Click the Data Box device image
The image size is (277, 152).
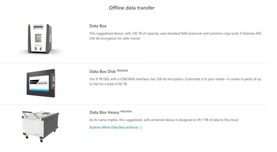(x=40, y=39)
